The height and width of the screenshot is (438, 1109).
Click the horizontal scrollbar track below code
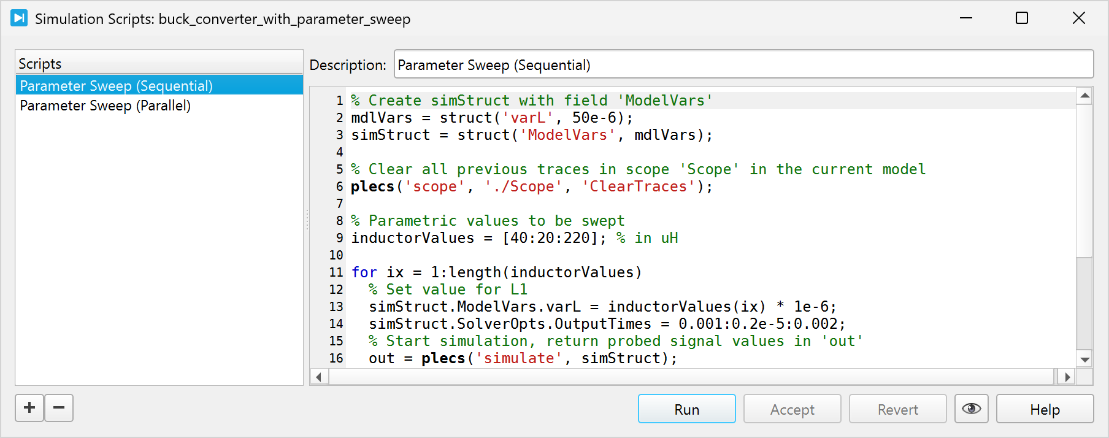tap(690, 377)
